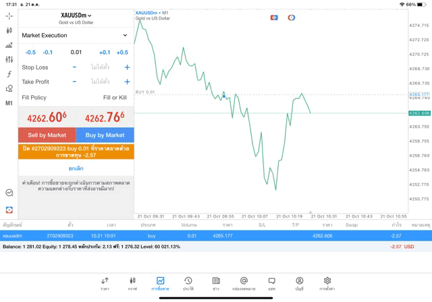Open the drawing objects shapes tool
This screenshot has width=432, height=302.
(x=9, y=89)
